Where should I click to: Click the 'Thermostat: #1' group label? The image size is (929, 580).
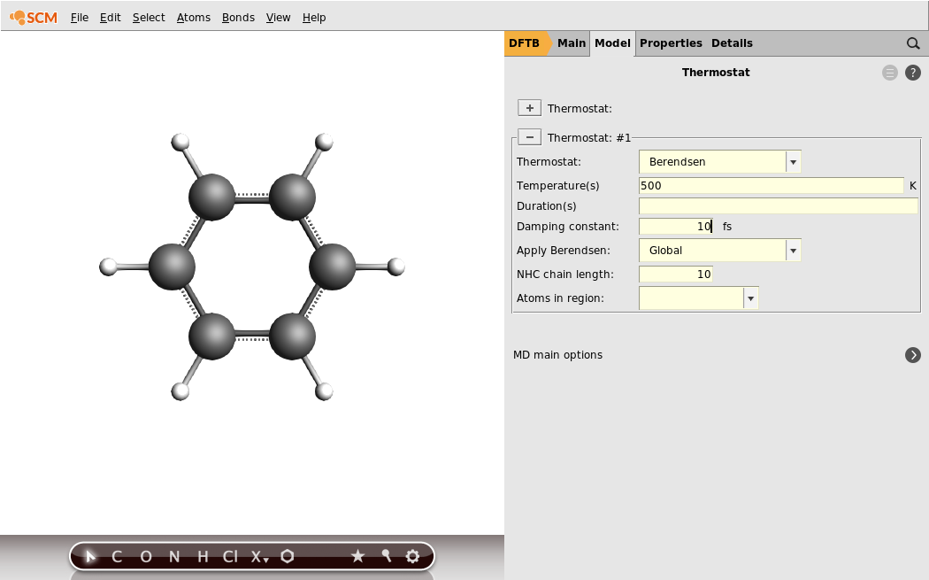click(589, 137)
